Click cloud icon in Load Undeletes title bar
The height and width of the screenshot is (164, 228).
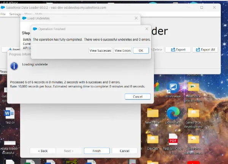point(24,18)
